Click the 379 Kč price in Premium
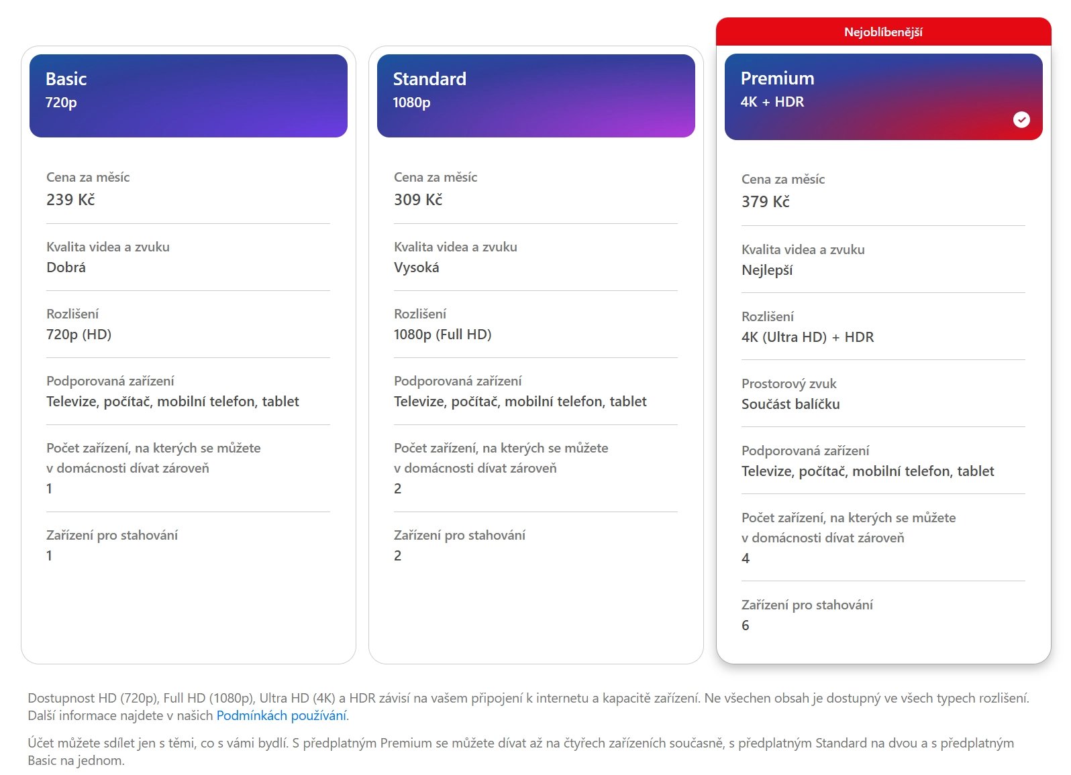The height and width of the screenshot is (775, 1071). (x=766, y=202)
